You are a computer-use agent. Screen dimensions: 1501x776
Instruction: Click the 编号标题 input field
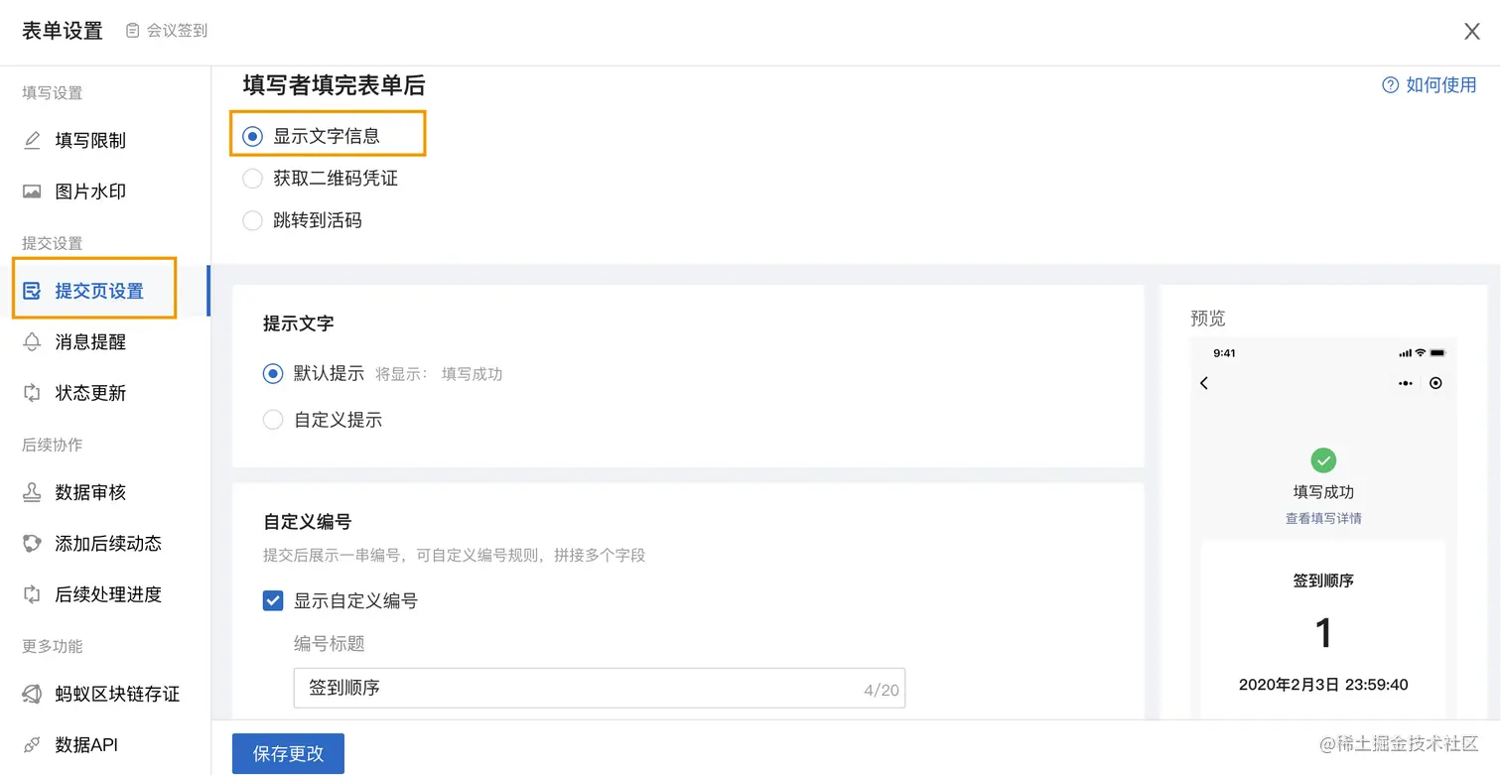(x=600, y=688)
